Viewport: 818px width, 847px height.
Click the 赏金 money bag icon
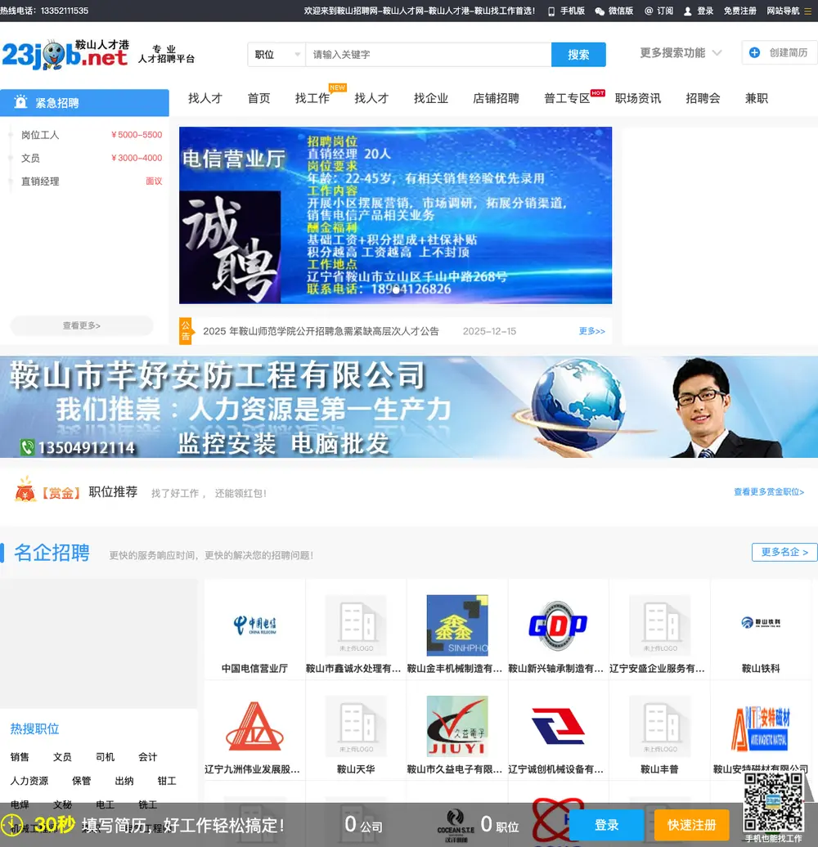25,490
